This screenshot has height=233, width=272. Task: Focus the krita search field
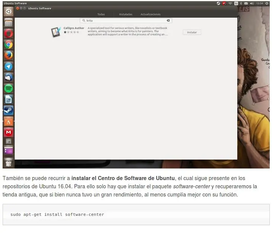(126, 21)
